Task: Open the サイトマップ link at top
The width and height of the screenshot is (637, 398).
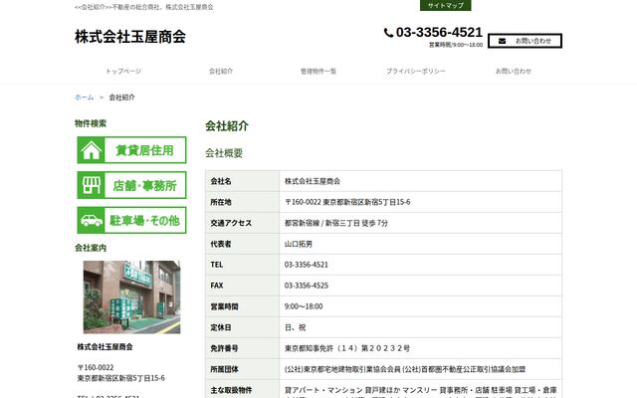Action: (446, 5)
